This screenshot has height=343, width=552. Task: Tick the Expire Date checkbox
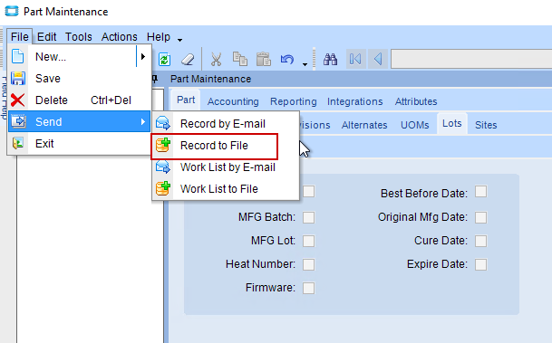click(x=481, y=264)
